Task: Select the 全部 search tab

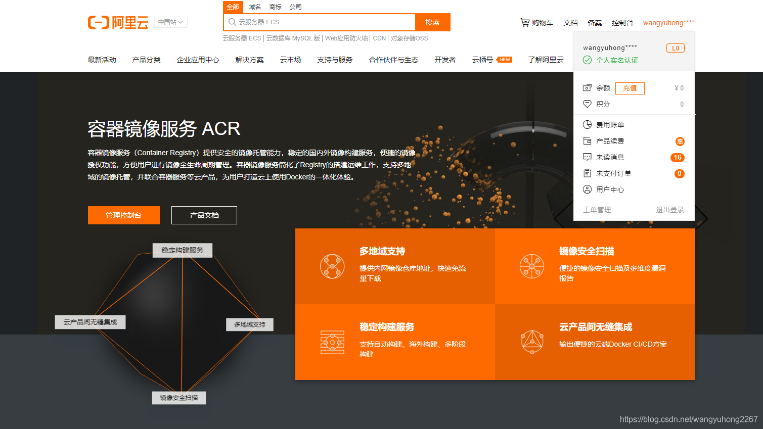Action: (233, 7)
